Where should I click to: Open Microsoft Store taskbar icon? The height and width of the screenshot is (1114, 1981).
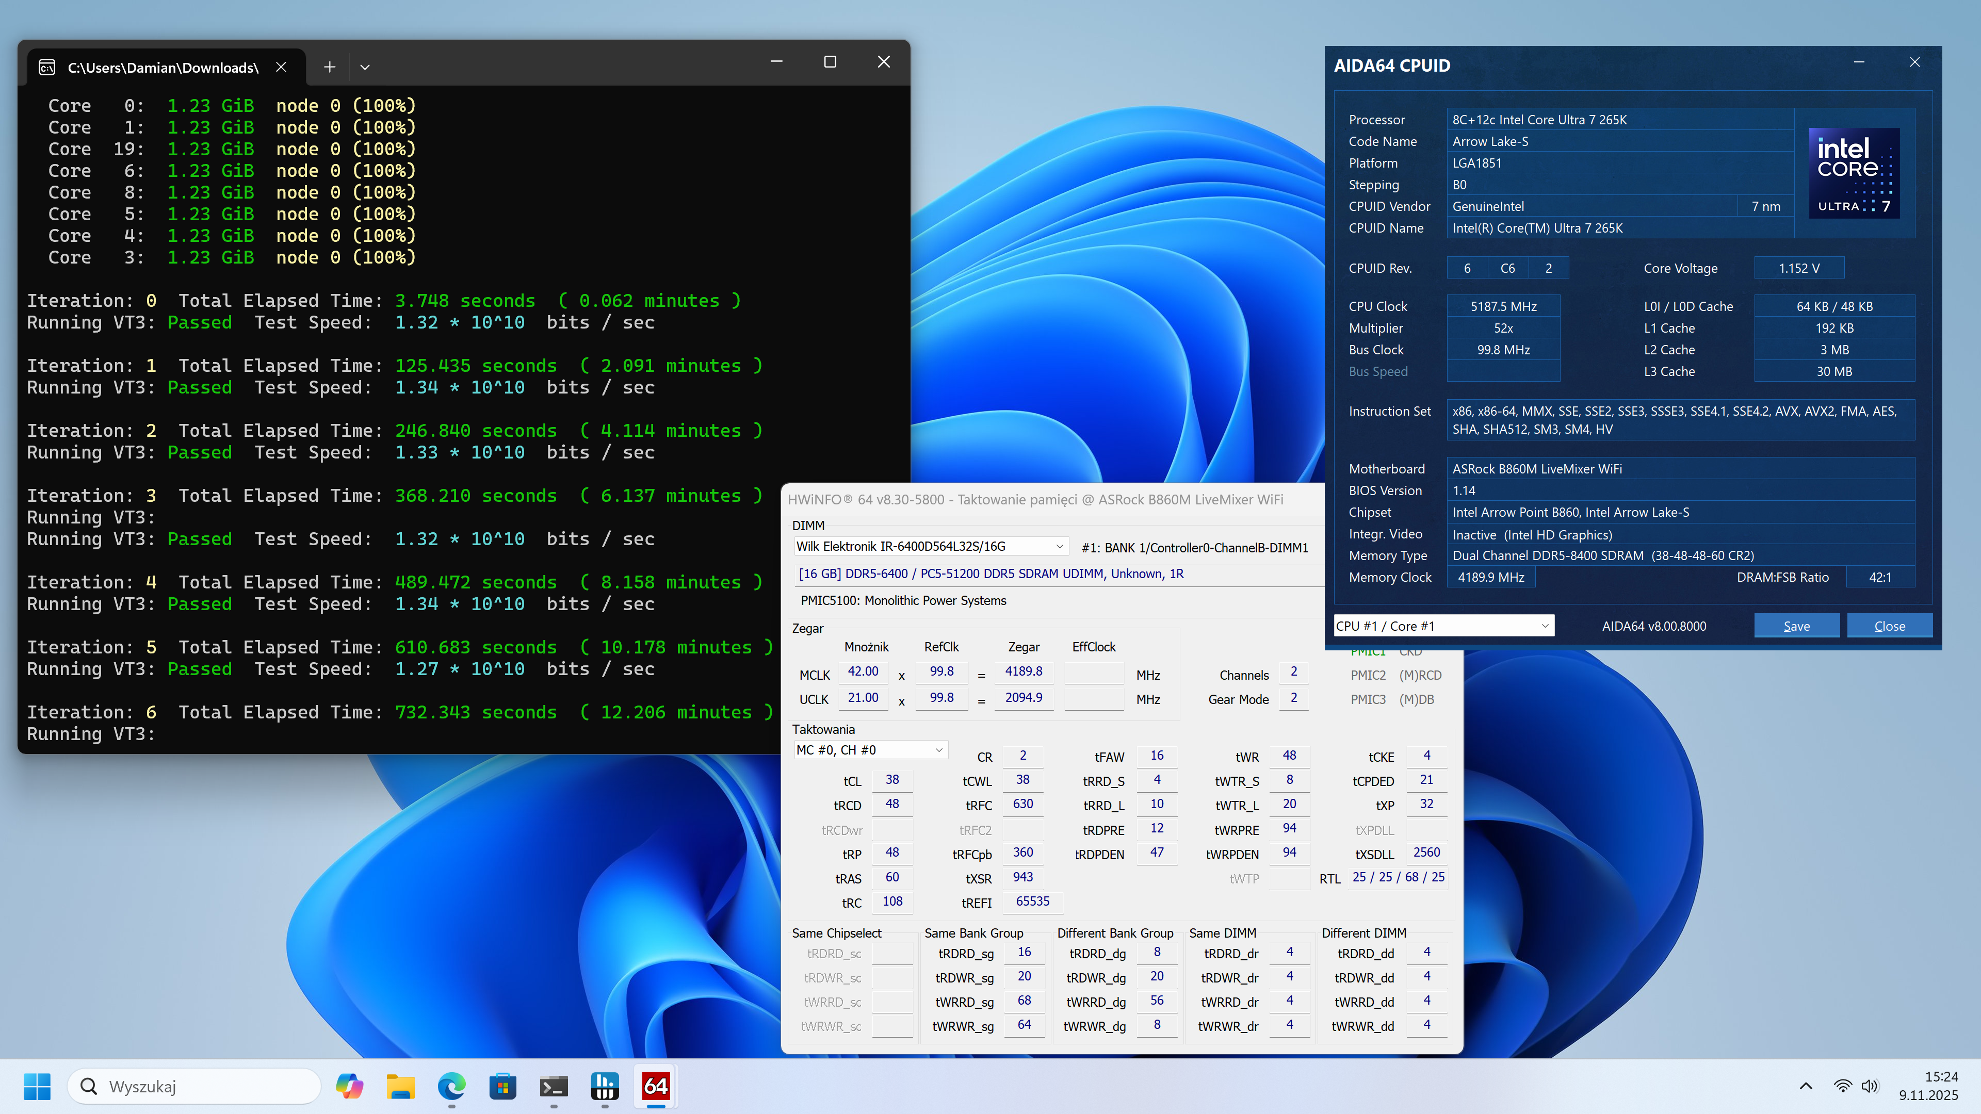pos(502,1086)
